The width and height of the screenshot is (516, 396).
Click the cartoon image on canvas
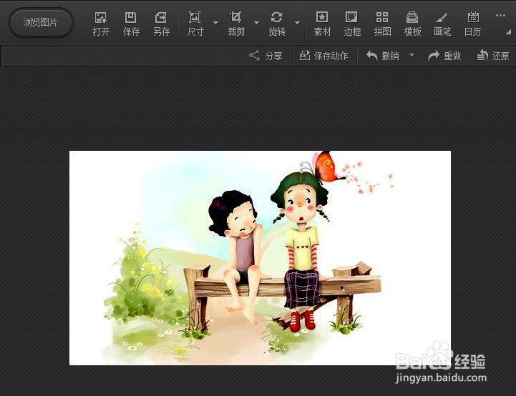point(260,257)
